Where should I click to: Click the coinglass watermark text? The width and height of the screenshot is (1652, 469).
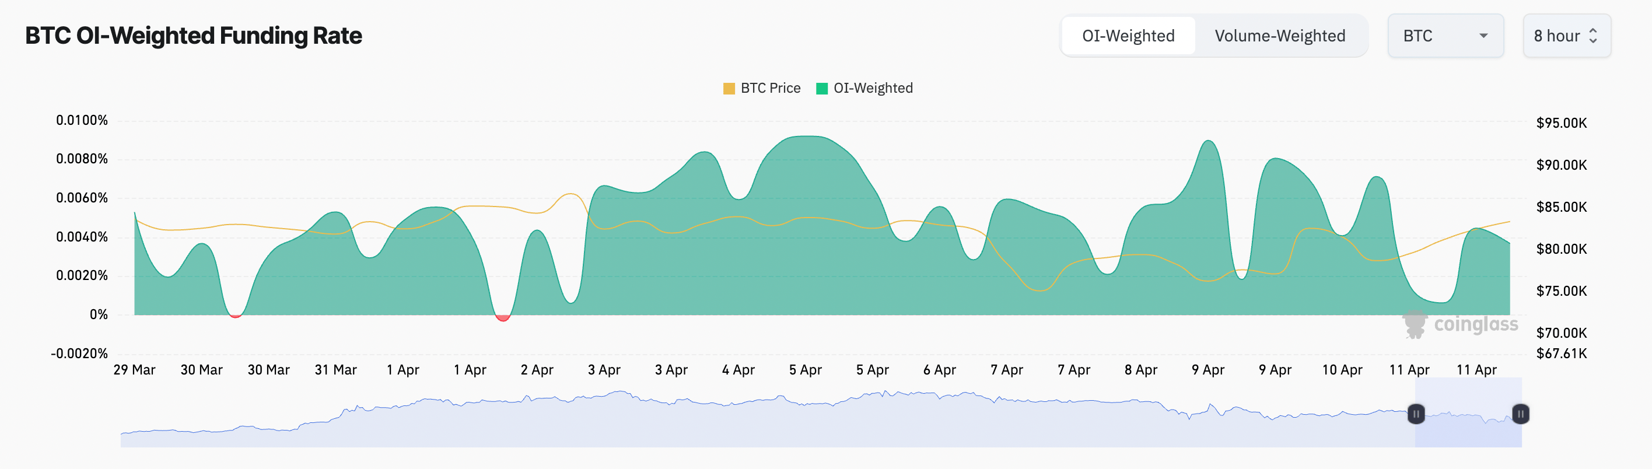point(1476,325)
